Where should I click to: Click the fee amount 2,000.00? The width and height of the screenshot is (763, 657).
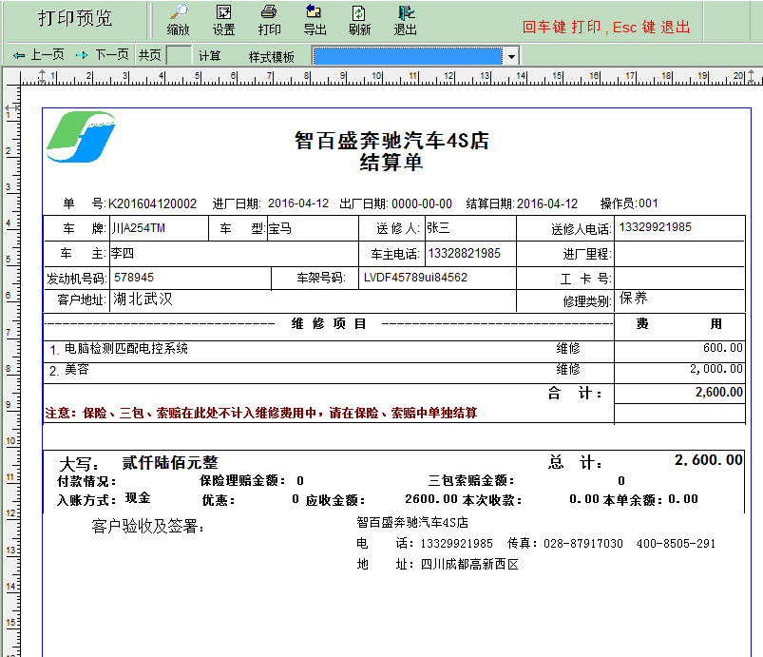716,369
